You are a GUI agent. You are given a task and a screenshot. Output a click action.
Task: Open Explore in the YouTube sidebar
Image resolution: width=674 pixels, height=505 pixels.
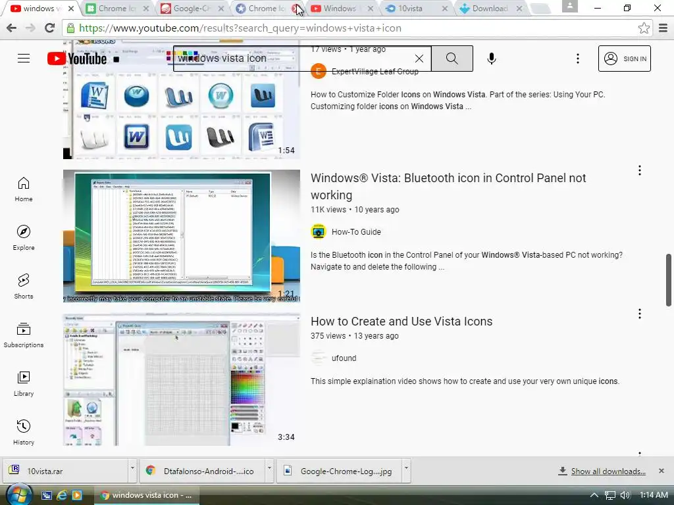pyautogui.click(x=24, y=238)
